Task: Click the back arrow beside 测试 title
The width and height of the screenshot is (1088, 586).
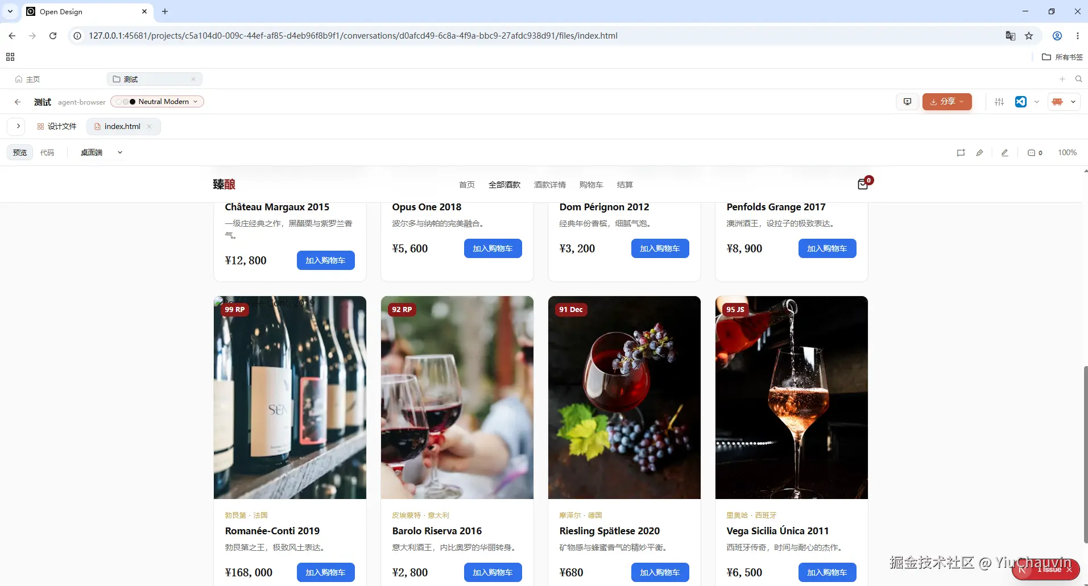Action: (18, 102)
